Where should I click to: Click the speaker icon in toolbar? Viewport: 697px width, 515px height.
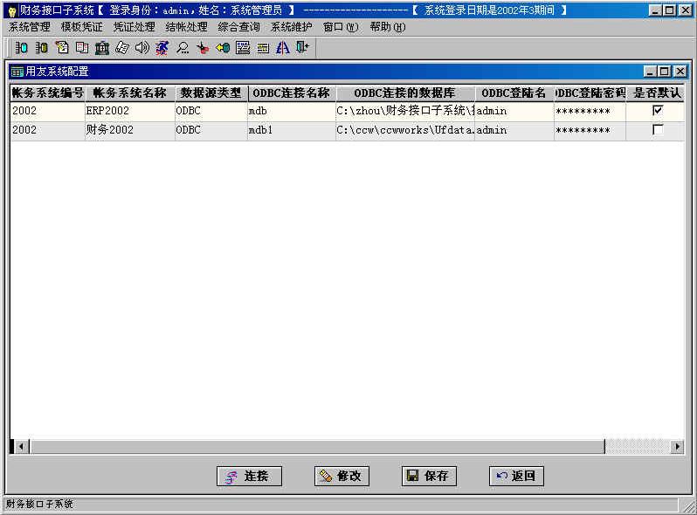[141, 48]
